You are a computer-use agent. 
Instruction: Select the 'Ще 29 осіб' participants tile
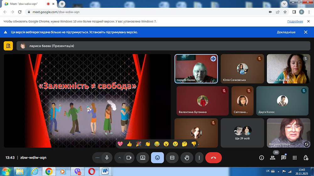click(242, 133)
